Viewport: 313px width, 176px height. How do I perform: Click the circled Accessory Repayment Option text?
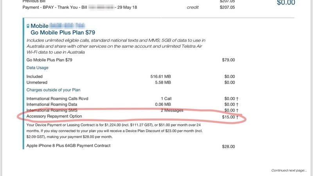point(58,117)
